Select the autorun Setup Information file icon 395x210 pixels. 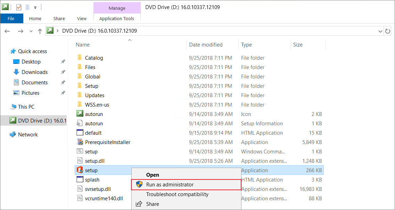tap(80, 123)
